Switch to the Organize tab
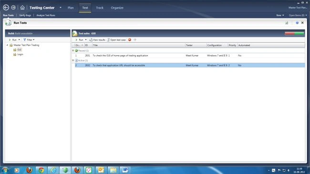Viewport: 310px width, 174px height. pos(117,8)
